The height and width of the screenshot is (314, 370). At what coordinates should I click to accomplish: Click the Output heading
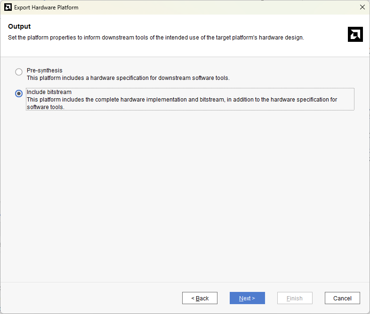(19, 26)
